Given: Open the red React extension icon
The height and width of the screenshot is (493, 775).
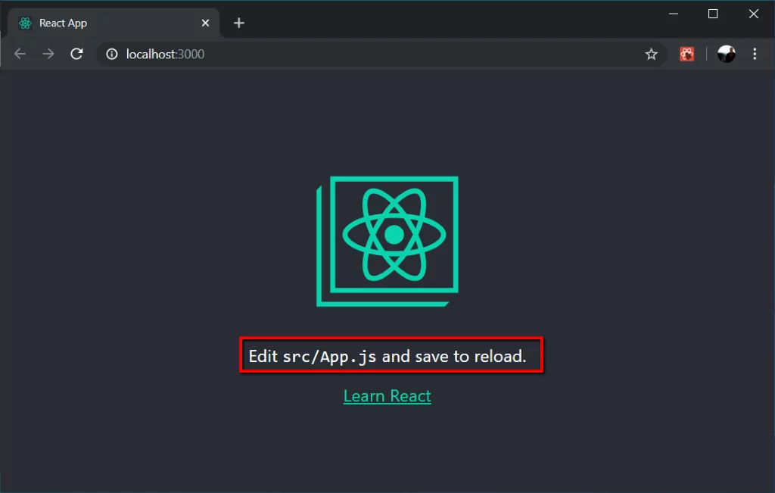Looking at the screenshot, I should pyautogui.click(x=686, y=54).
